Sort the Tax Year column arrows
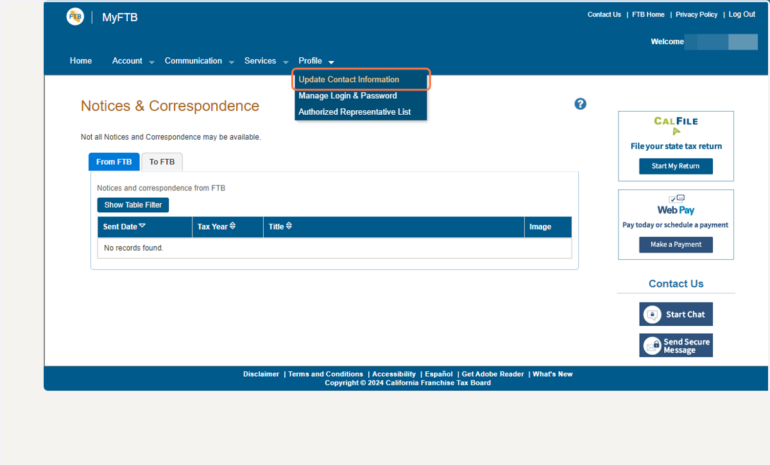 click(x=233, y=226)
